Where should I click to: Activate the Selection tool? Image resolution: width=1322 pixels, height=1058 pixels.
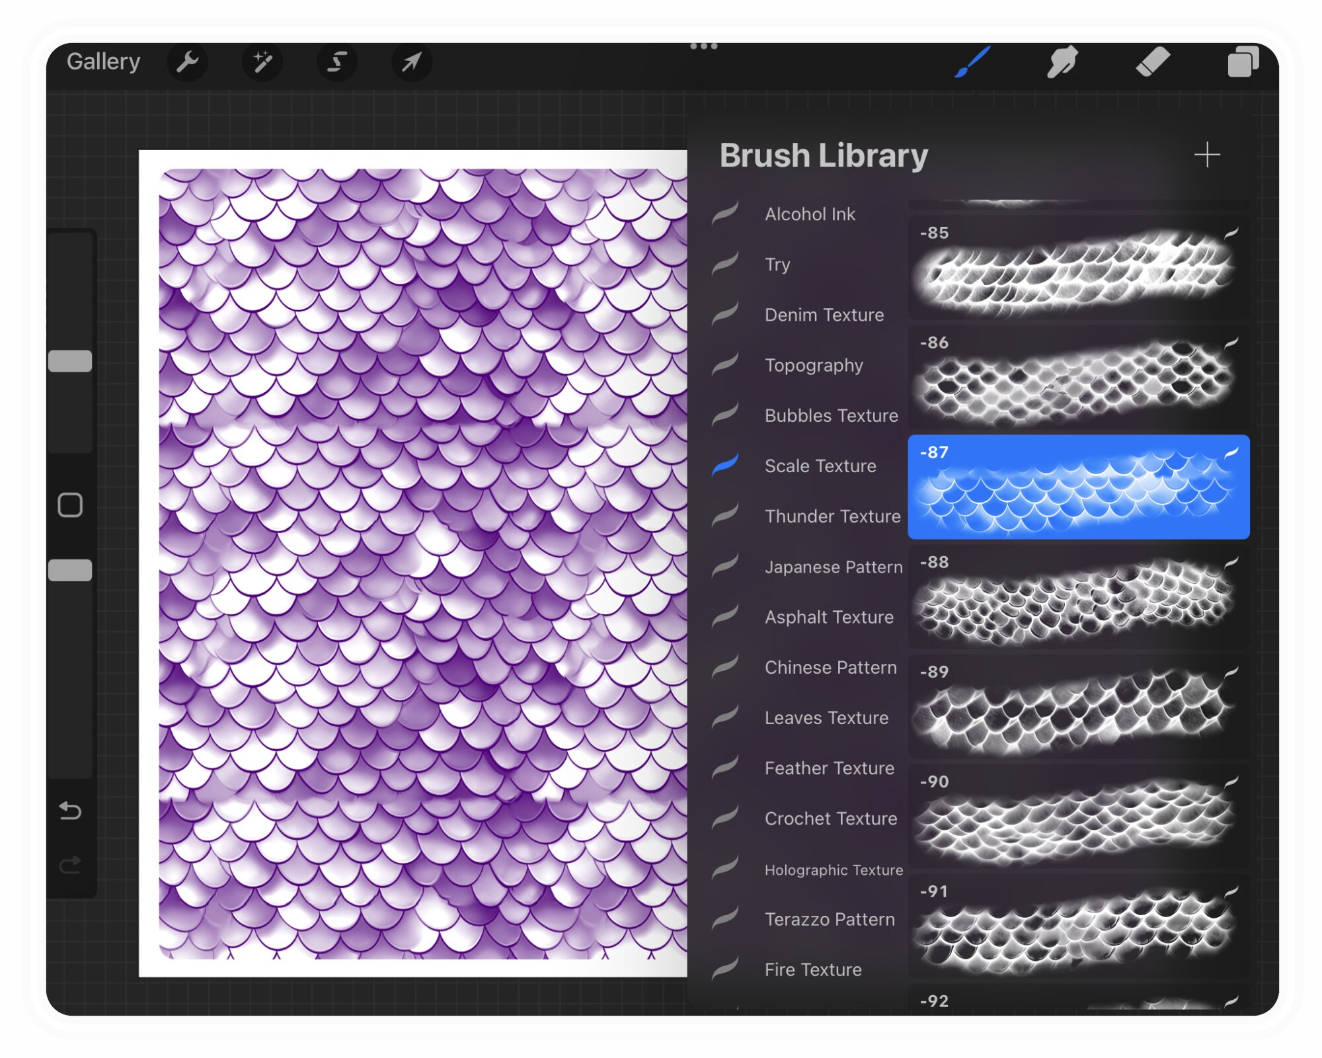337,63
